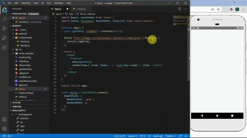The width and height of the screenshot is (247, 138).
Task: Switch to the Header.js editor tab
Action: [81, 9]
